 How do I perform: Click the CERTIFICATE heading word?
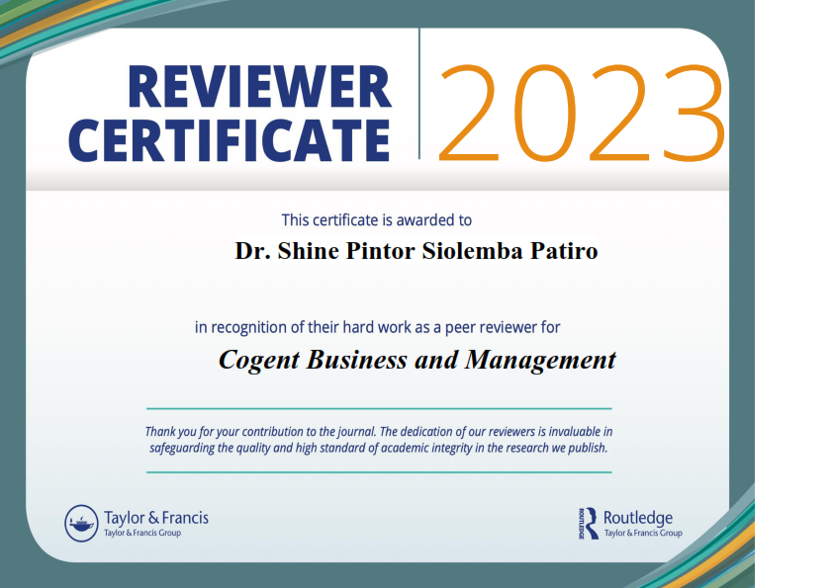pyautogui.click(x=229, y=139)
